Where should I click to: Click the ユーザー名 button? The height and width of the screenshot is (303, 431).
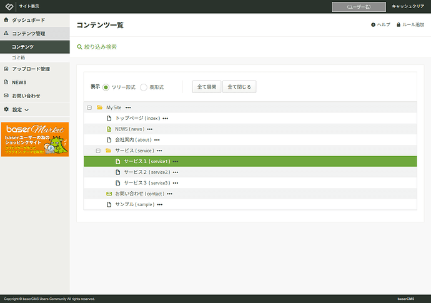[359, 7]
